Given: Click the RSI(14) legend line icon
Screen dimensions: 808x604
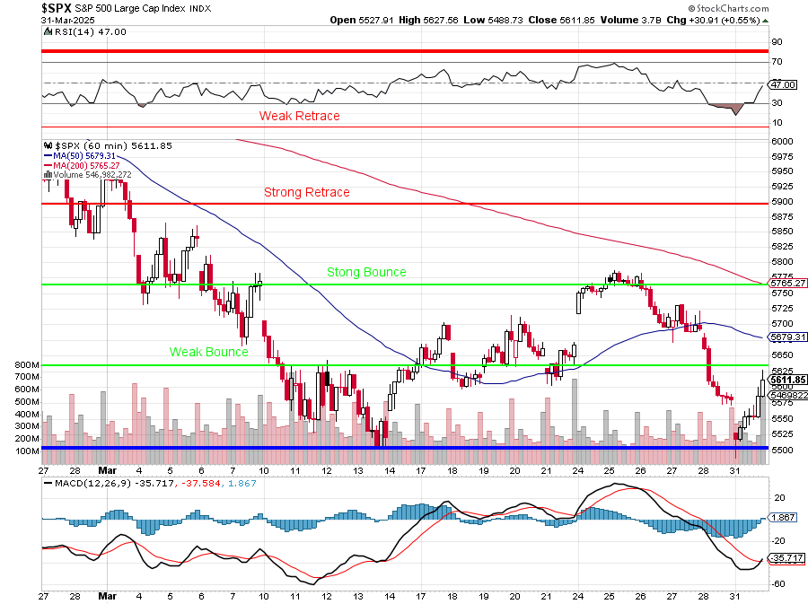Looking at the screenshot, I should [47, 32].
